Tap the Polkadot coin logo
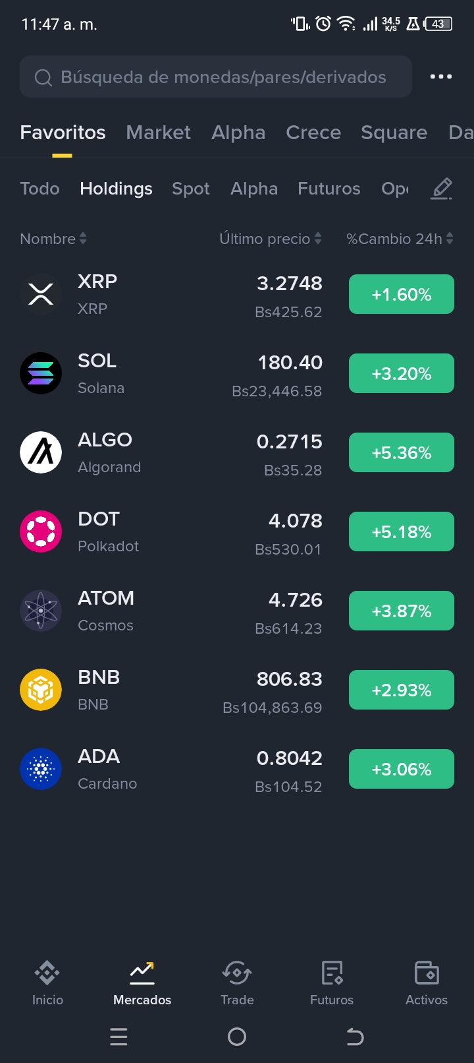 pyautogui.click(x=41, y=531)
